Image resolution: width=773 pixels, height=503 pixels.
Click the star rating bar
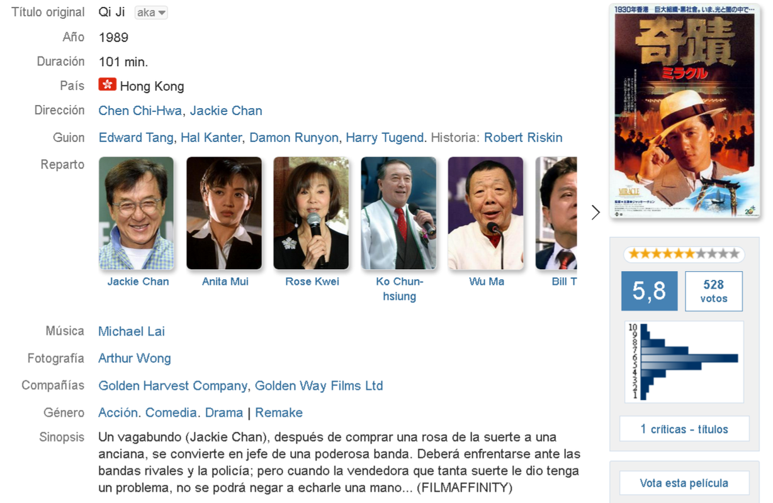[x=684, y=254]
